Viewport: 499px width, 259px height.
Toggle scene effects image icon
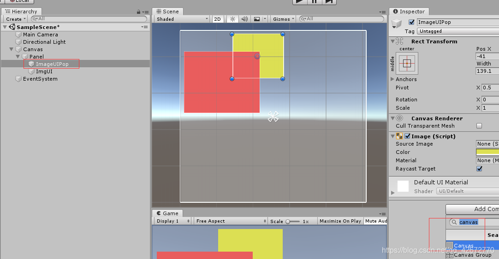click(x=257, y=19)
